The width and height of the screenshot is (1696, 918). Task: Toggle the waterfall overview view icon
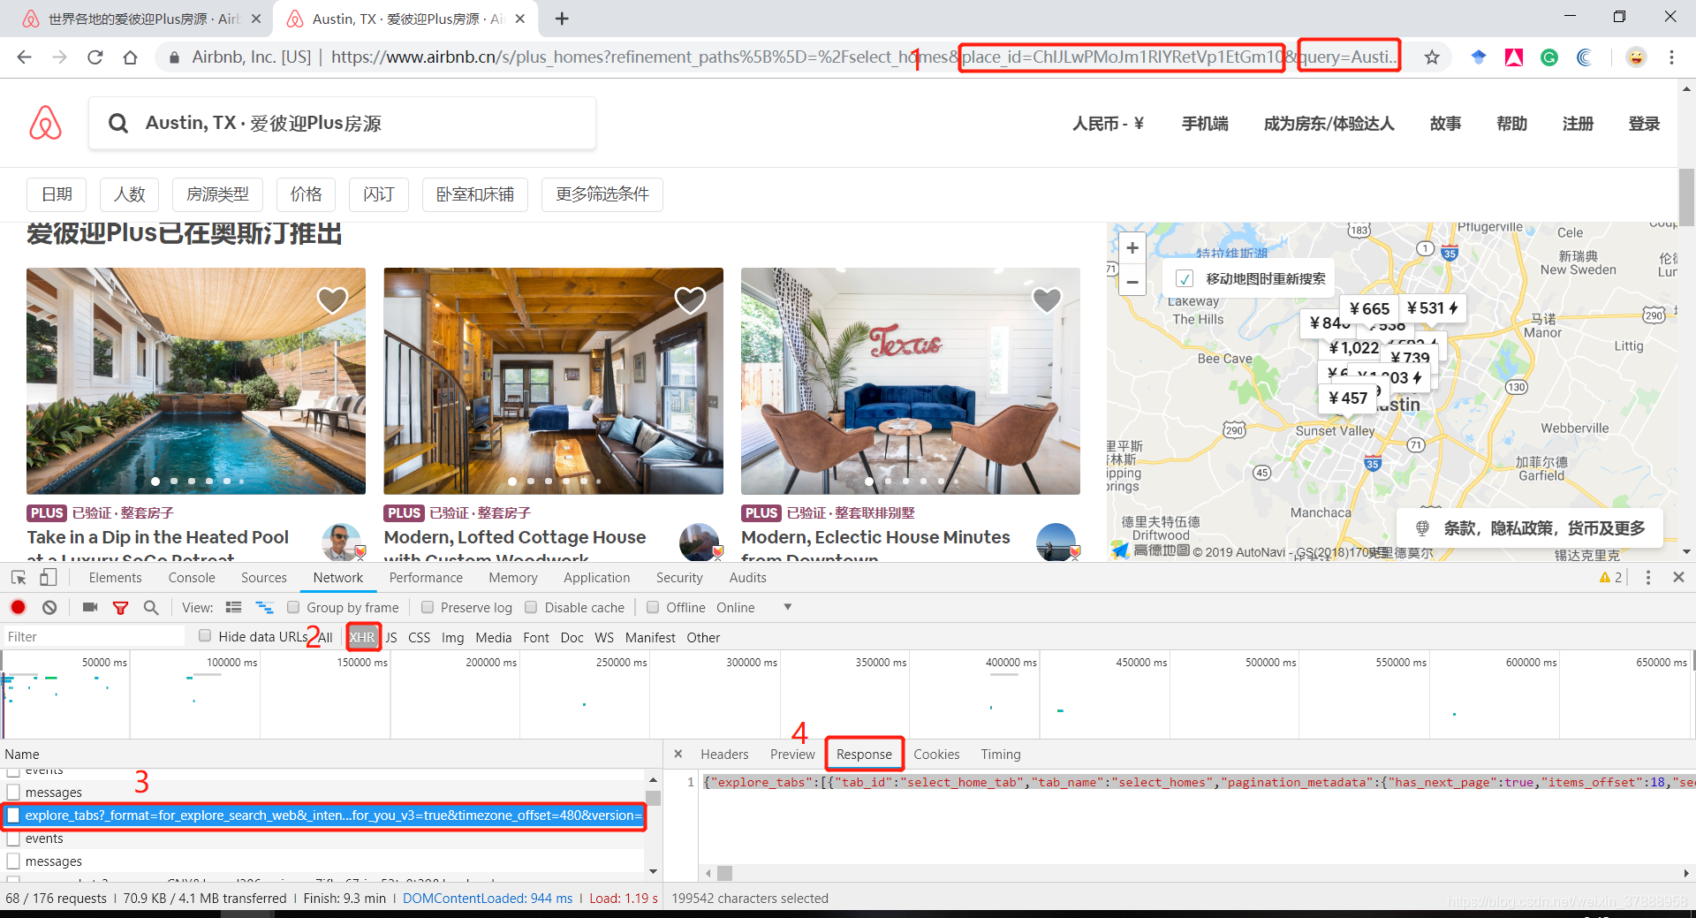(264, 607)
